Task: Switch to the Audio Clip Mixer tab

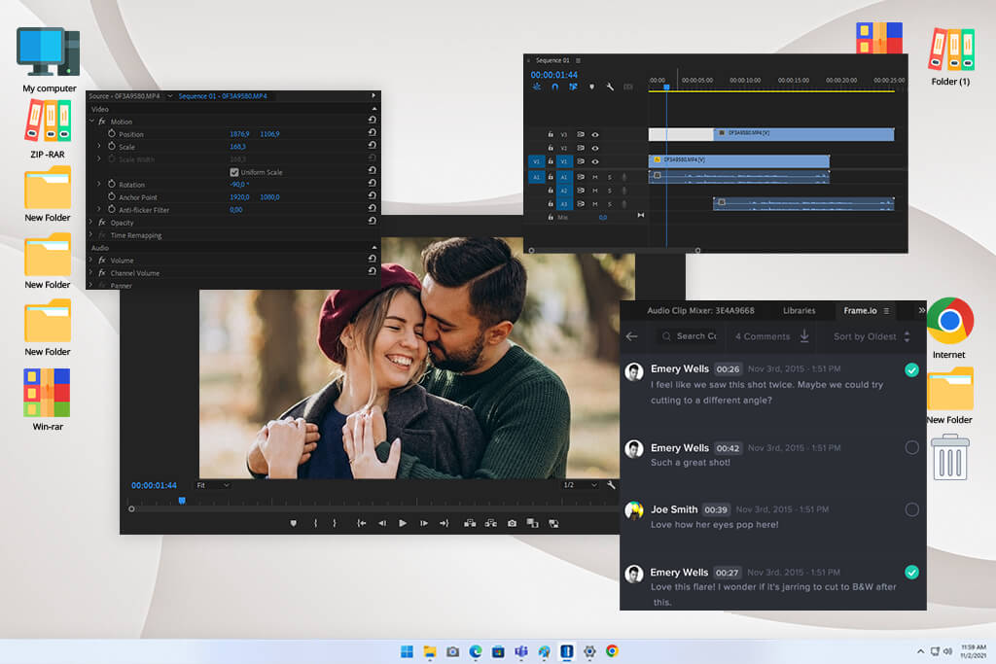Action: (x=700, y=310)
